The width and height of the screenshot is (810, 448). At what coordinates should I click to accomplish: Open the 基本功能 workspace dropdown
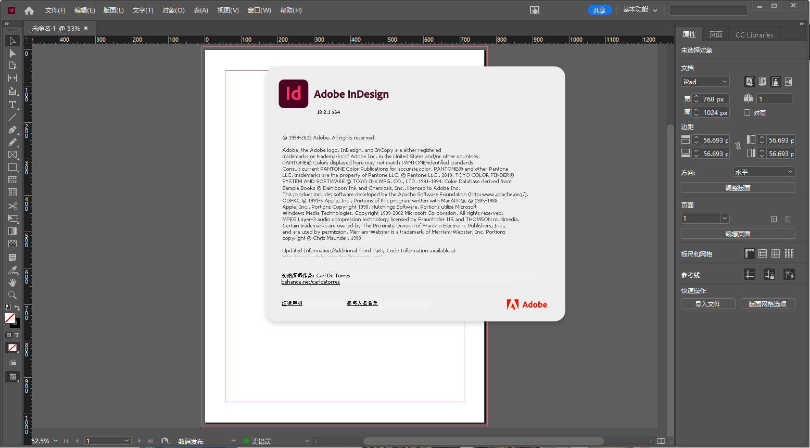coord(640,10)
